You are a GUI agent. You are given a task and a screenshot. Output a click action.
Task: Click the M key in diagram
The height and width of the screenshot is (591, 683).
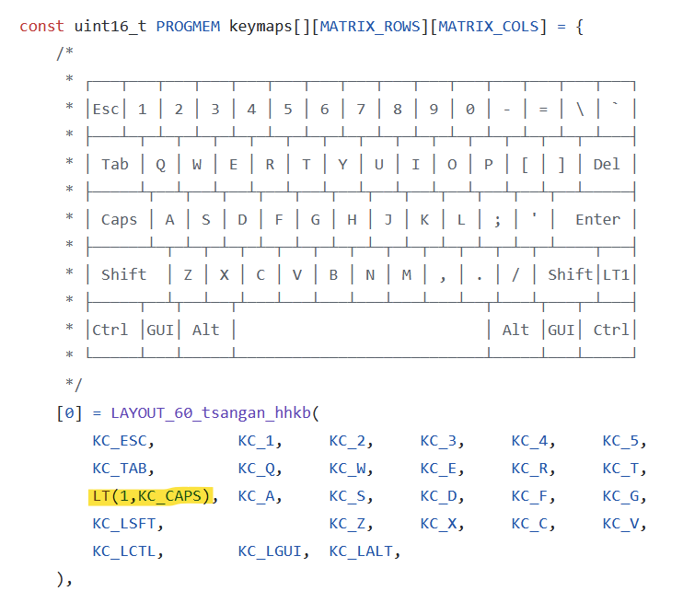407,275
